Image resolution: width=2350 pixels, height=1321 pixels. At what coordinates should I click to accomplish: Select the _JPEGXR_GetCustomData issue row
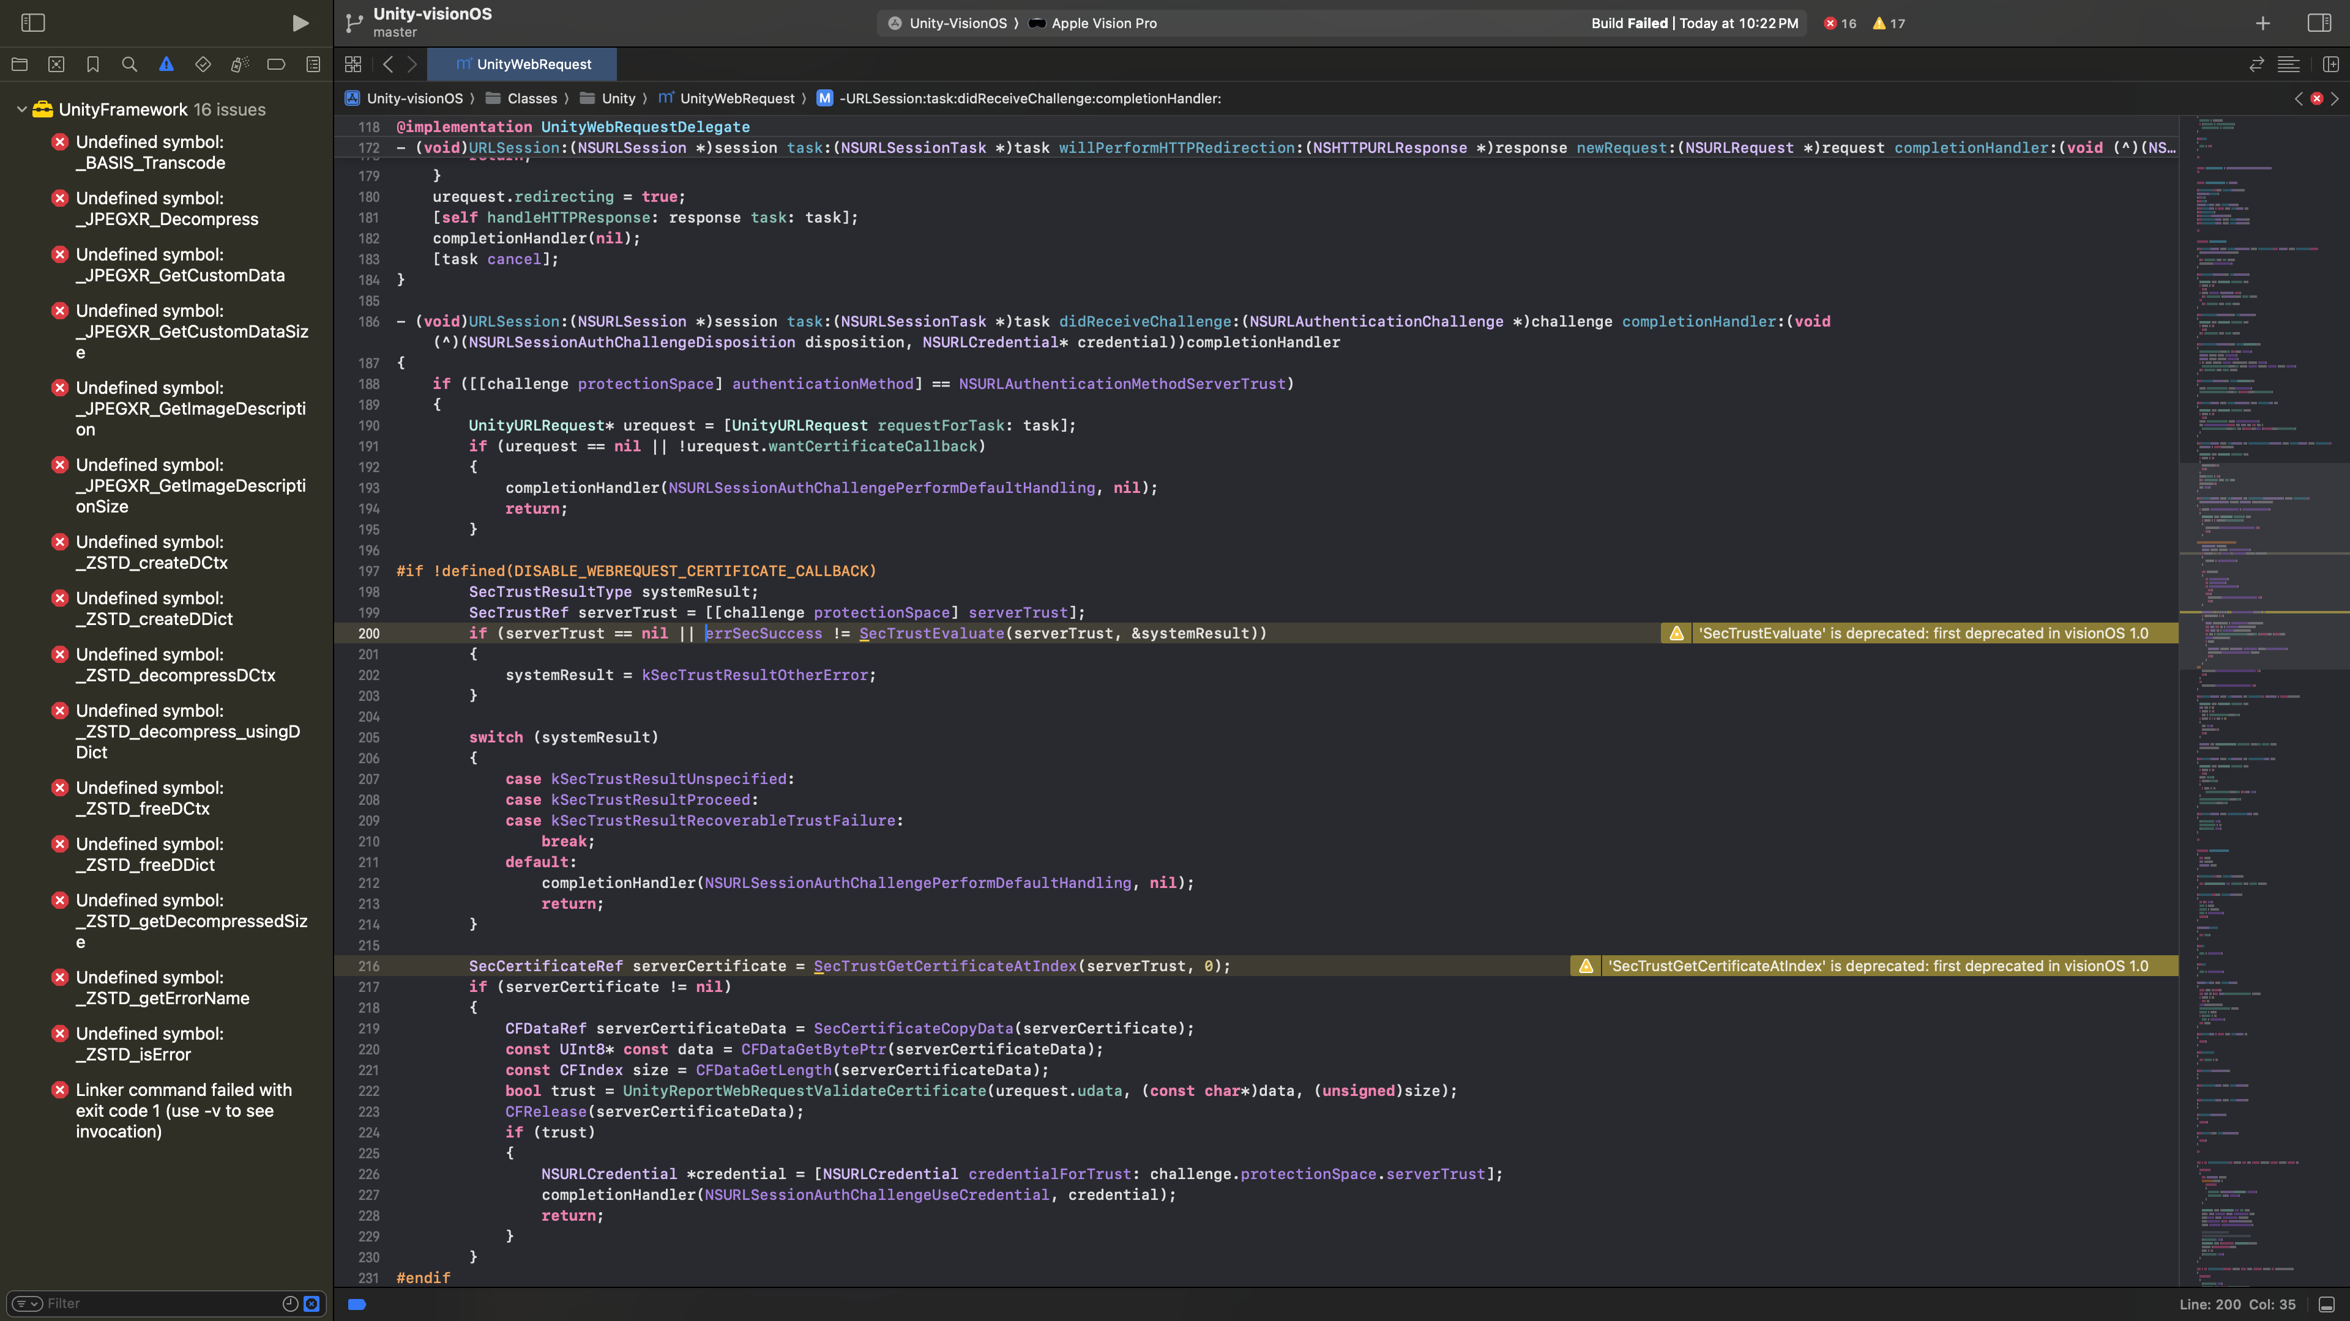[167, 265]
